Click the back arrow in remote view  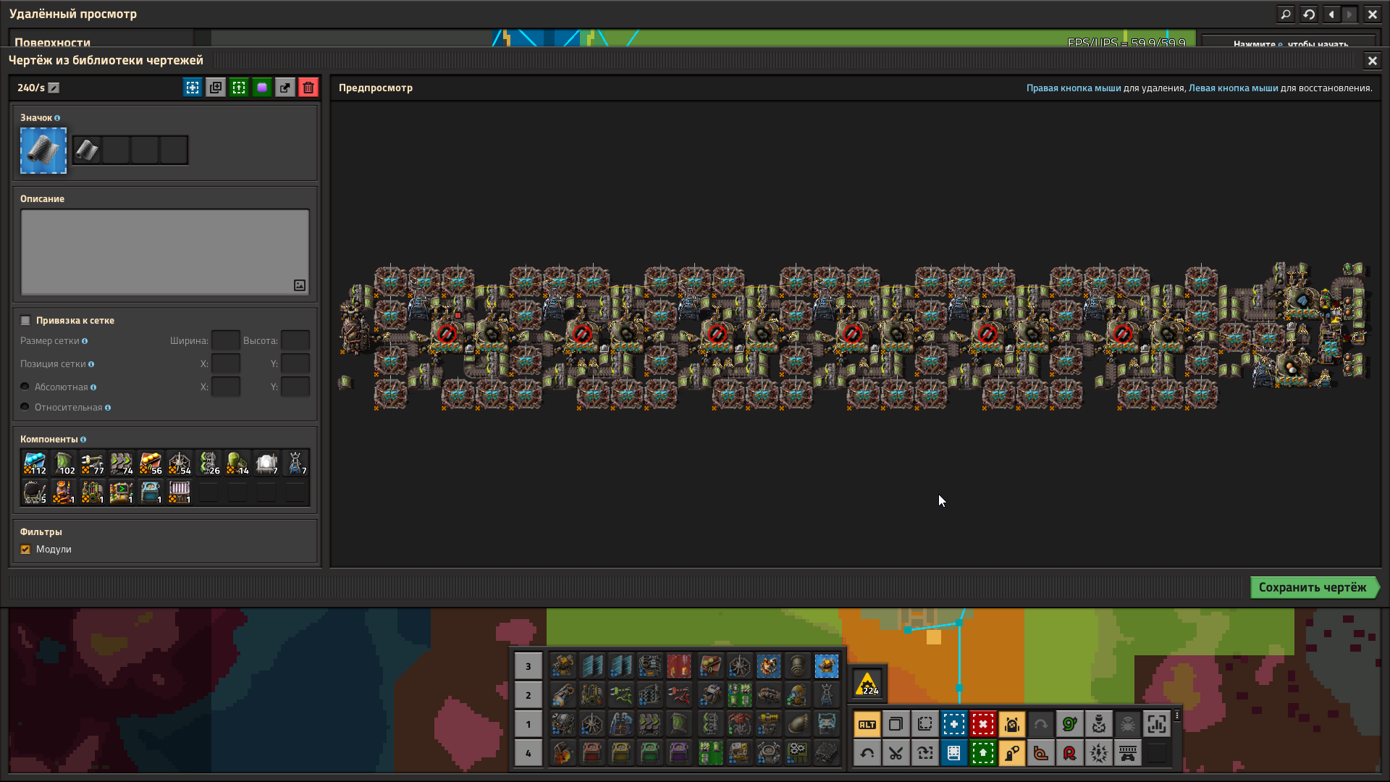[1331, 14]
